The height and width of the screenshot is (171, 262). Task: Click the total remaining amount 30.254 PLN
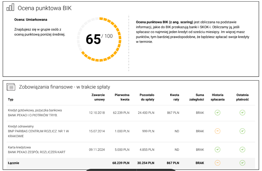[x=146, y=163]
